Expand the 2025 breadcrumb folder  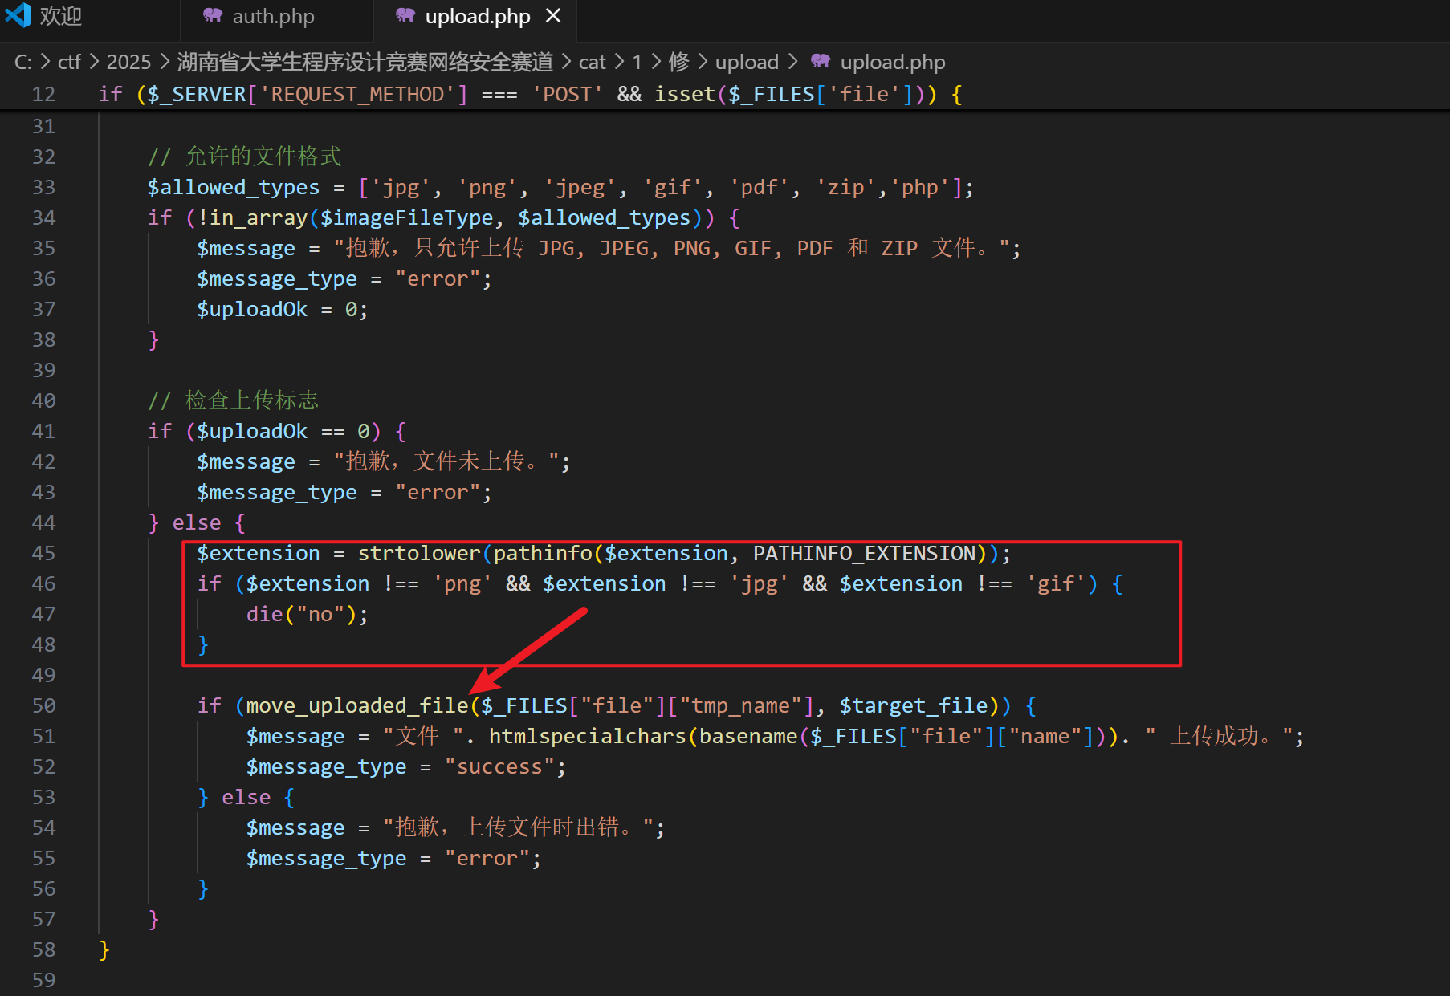coord(128,63)
